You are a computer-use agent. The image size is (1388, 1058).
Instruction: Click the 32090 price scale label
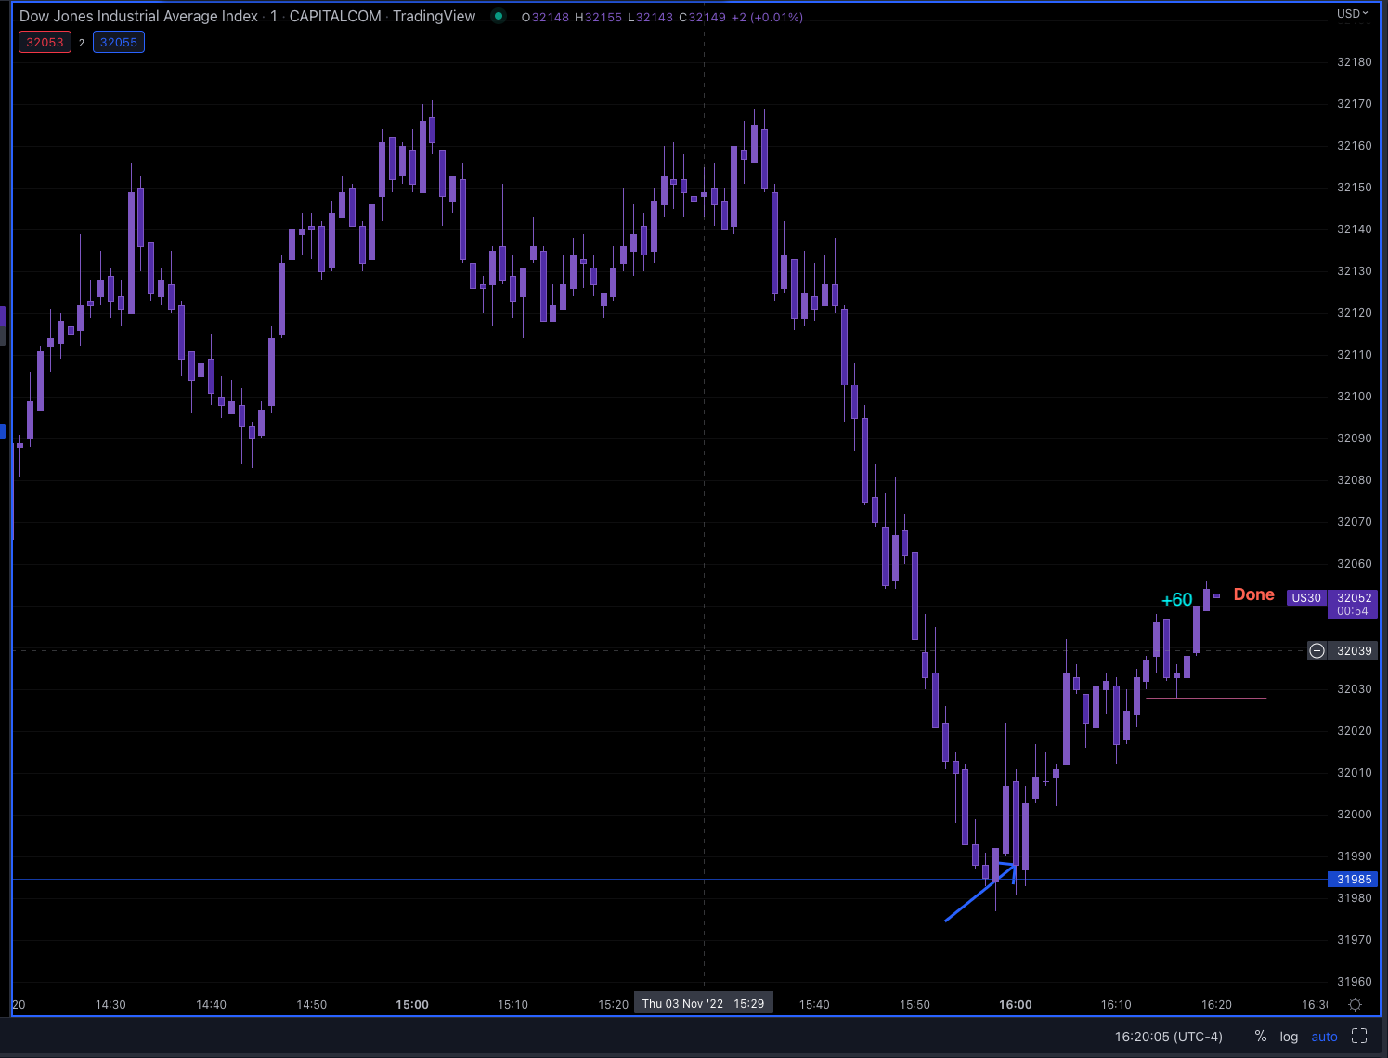coord(1354,438)
